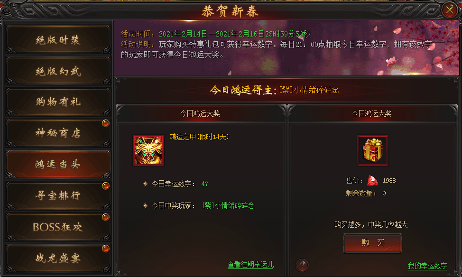Image resolution: width=462 pixels, height=277 pixels.
Task: Click notification dot on 神秘商店 tab
Action: pyautogui.click(x=106, y=123)
